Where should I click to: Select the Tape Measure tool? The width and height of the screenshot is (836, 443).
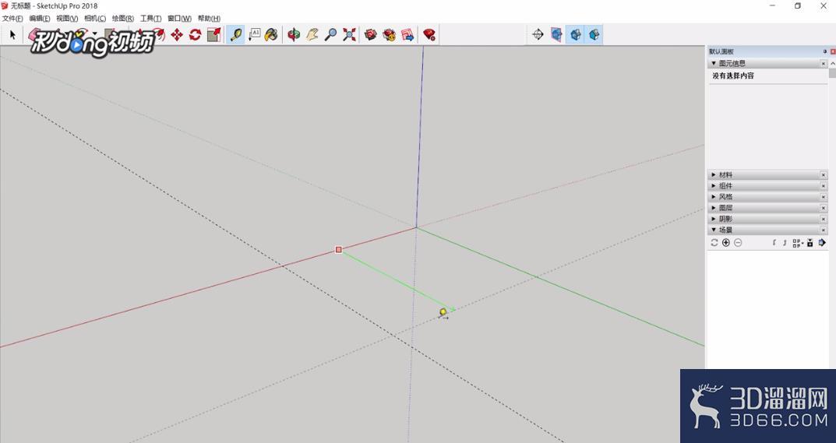pyautogui.click(x=235, y=35)
